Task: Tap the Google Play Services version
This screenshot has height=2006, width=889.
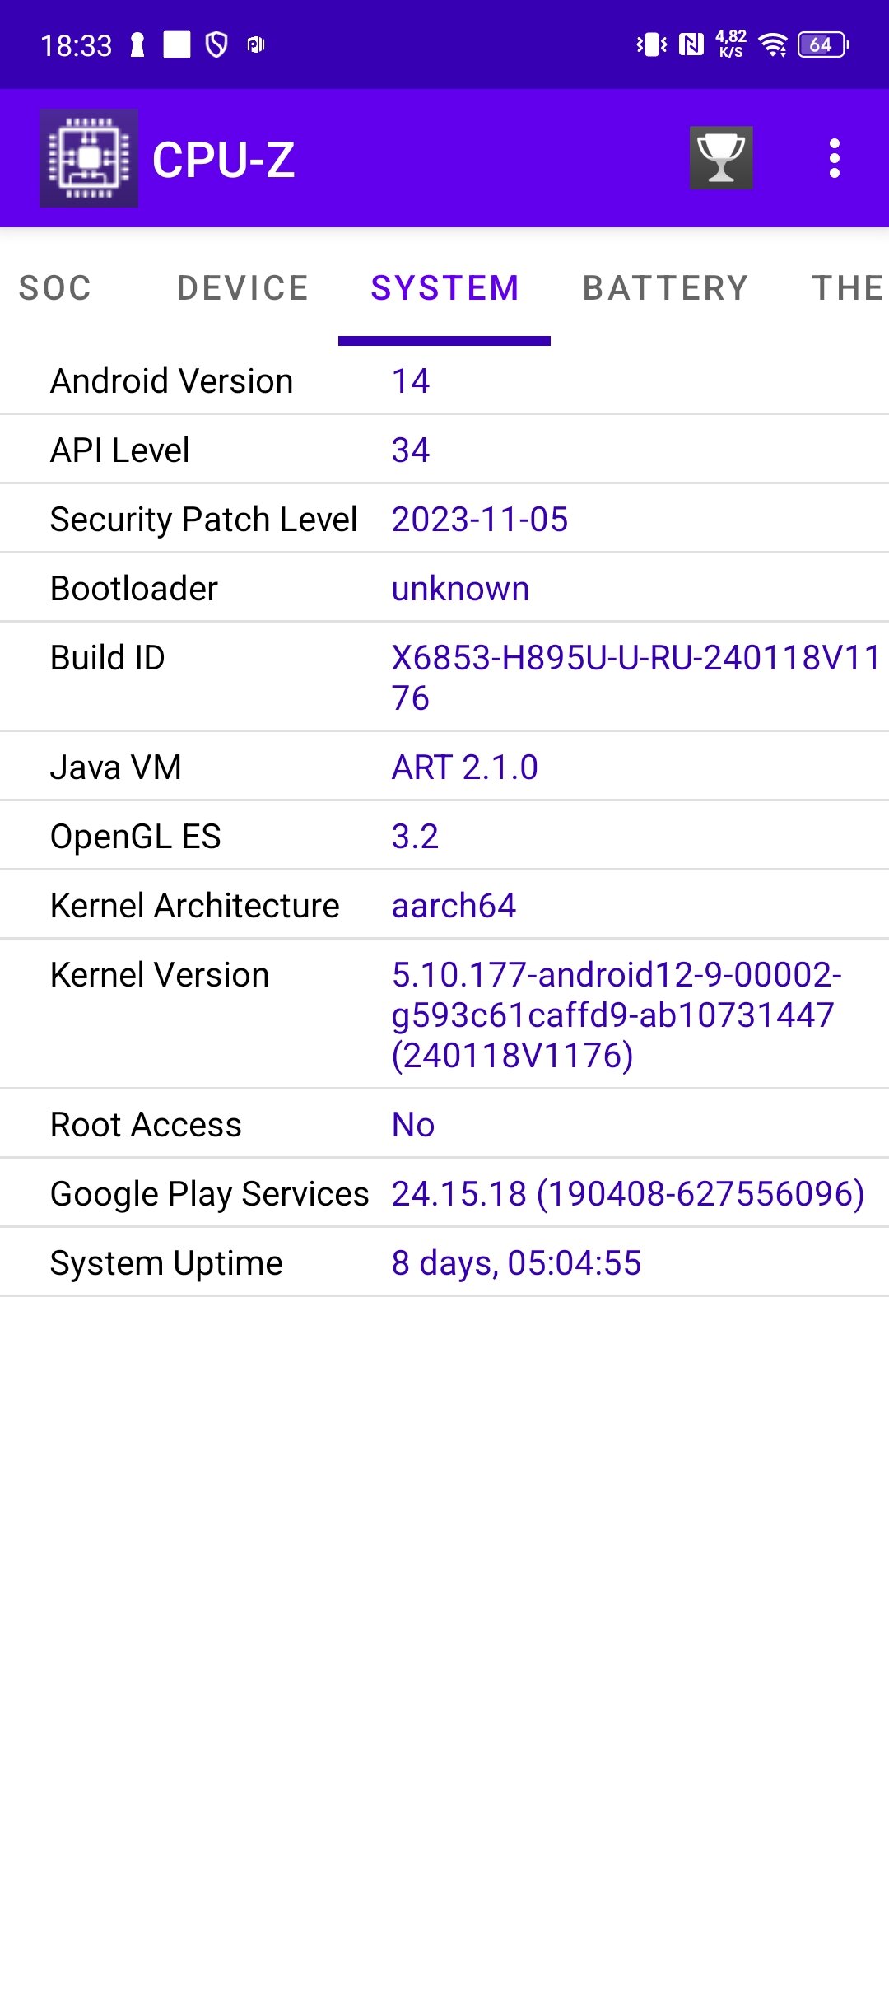Action: [628, 1194]
